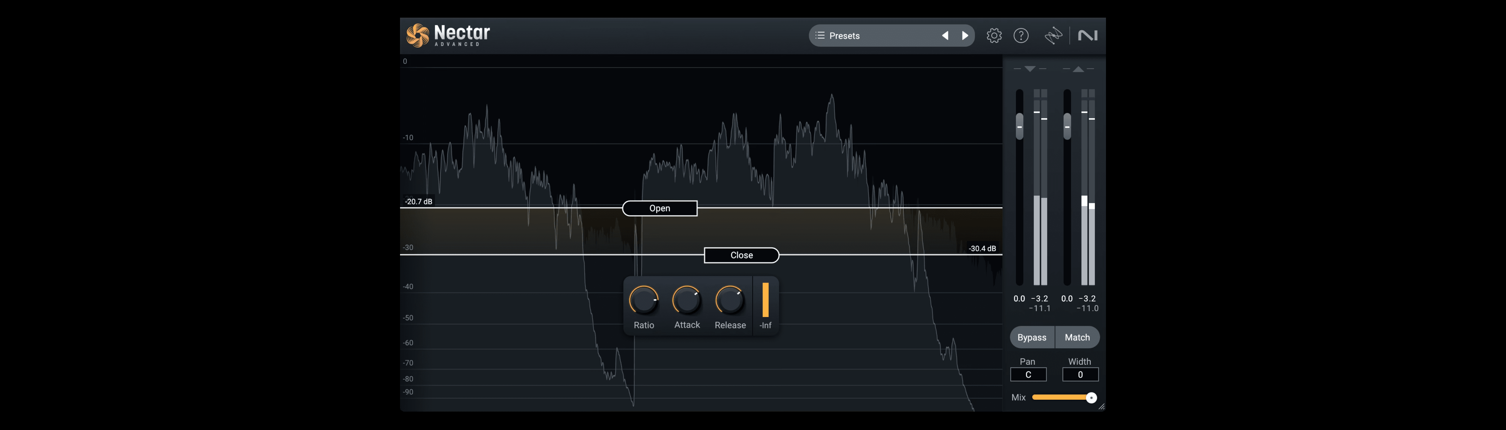Click the Open threshold label on the gate line

[659, 208]
